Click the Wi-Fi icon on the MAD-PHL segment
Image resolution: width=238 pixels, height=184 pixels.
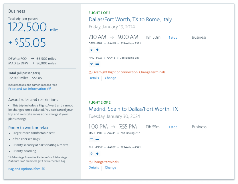(91, 139)
